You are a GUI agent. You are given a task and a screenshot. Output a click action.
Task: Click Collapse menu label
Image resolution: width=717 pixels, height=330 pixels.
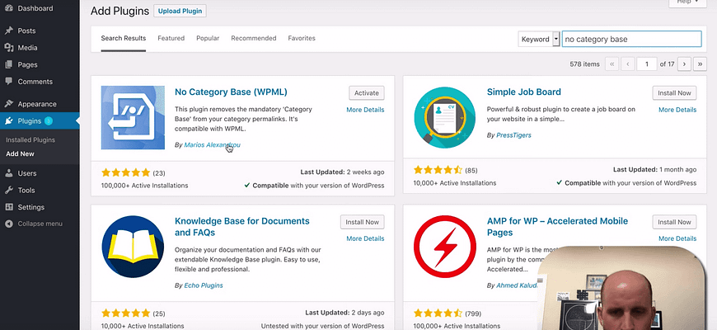point(40,224)
